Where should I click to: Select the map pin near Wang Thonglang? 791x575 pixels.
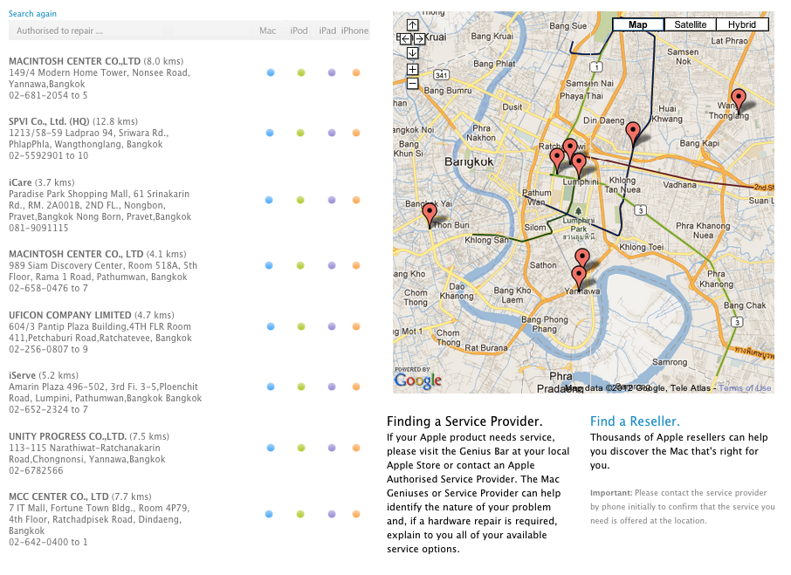coord(739,101)
